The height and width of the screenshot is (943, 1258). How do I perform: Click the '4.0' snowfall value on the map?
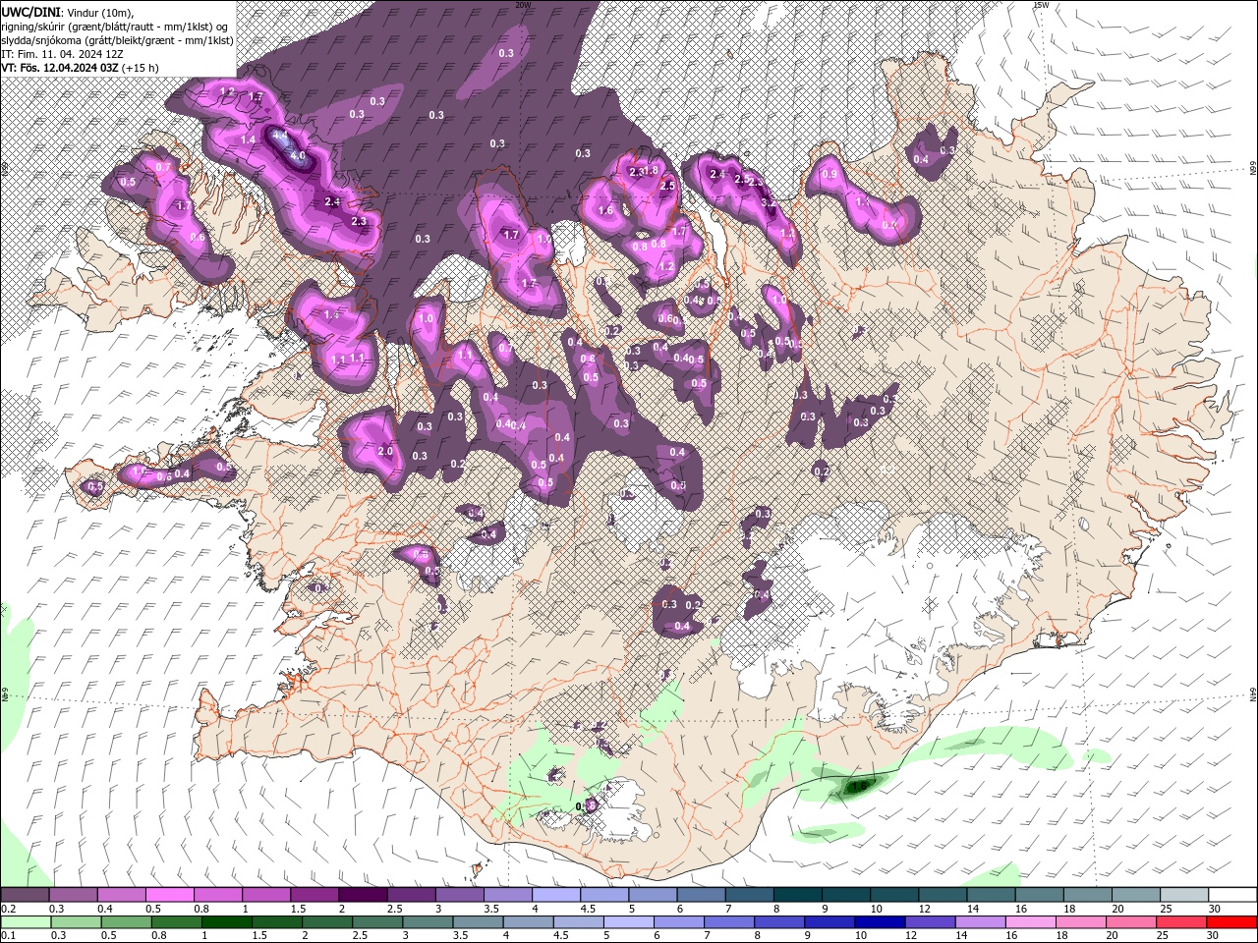coord(298,156)
